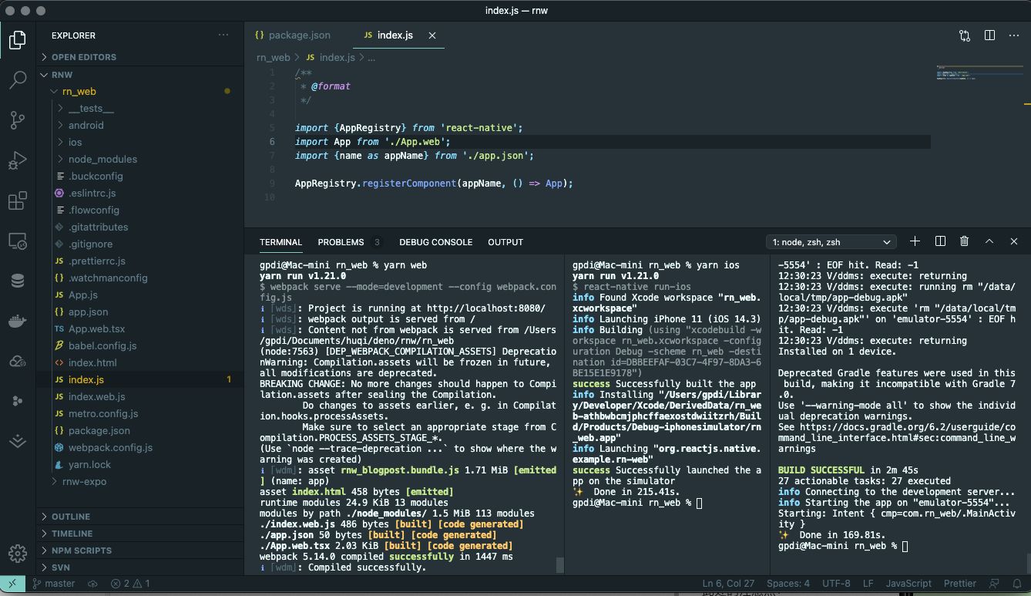This screenshot has width=1031, height=596.
Task: Click LF end of line setting
Action: 868,584
